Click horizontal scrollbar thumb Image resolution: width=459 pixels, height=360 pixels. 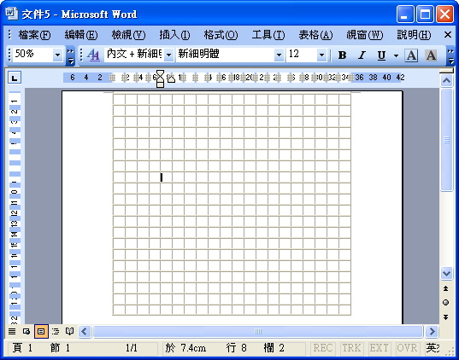258,332
